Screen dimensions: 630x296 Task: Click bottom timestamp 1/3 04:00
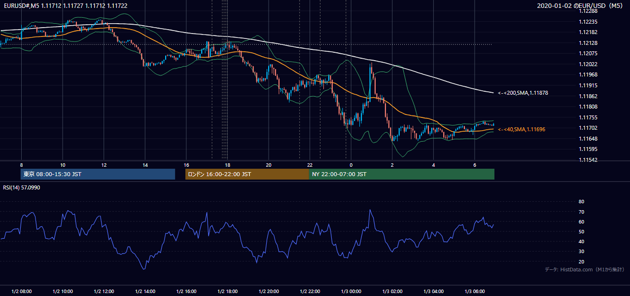pyautogui.click(x=433, y=292)
